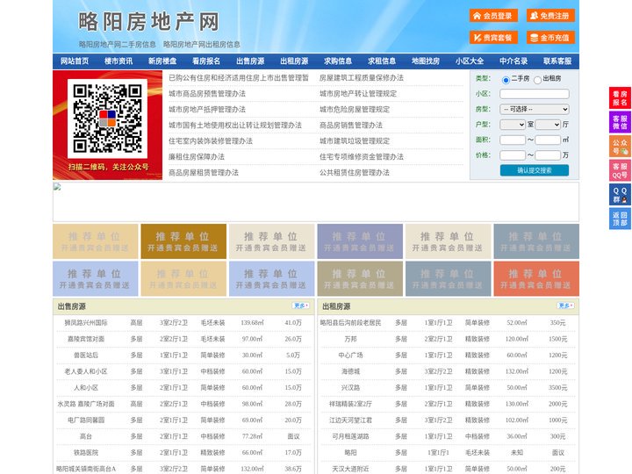Open 免费注册 free registration button
Image resolution: width=632 pixels, height=474 pixels.
[x=550, y=16]
